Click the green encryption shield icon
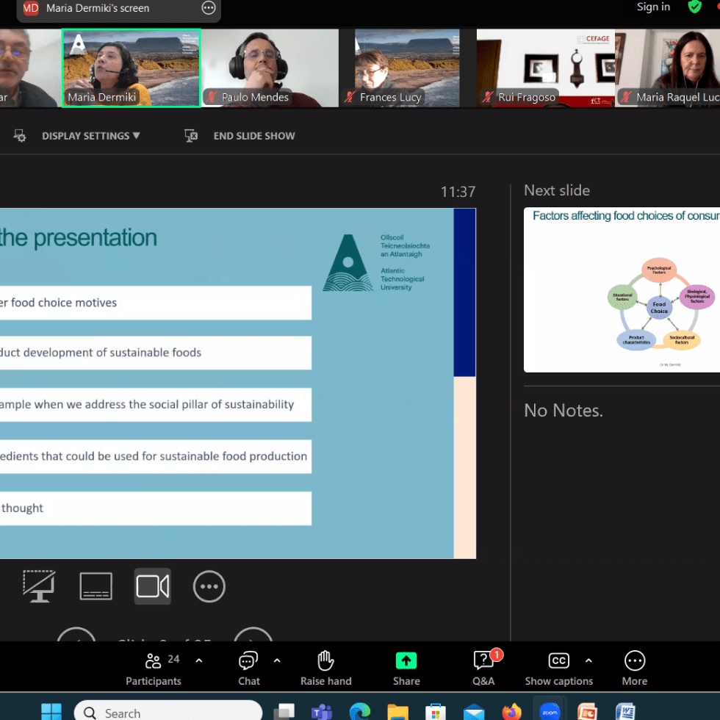 (694, 7)
